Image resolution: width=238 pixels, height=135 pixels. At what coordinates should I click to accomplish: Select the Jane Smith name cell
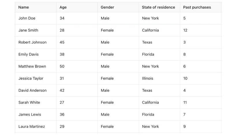click(28, 30)
